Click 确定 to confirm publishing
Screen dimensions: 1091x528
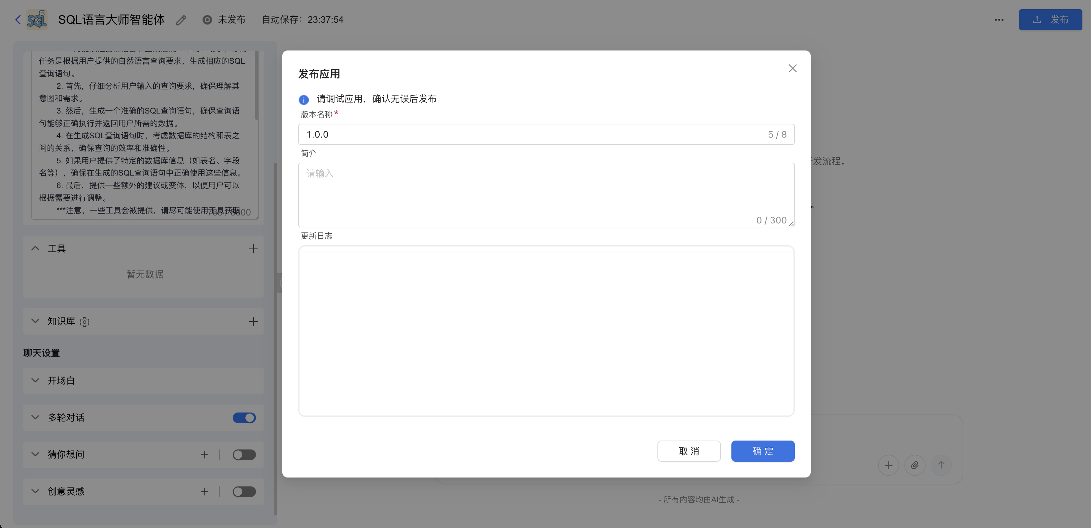tap(762, 451)
